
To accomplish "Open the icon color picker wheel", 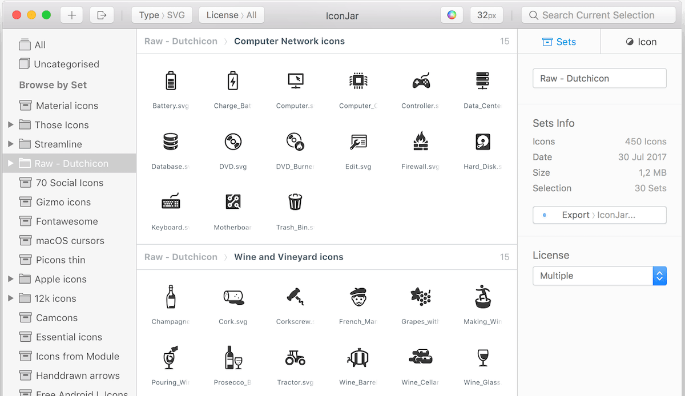I will [452, 15].
